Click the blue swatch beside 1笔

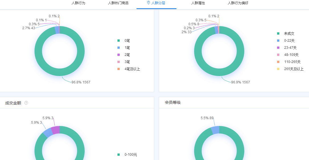[x=119, y=48]
